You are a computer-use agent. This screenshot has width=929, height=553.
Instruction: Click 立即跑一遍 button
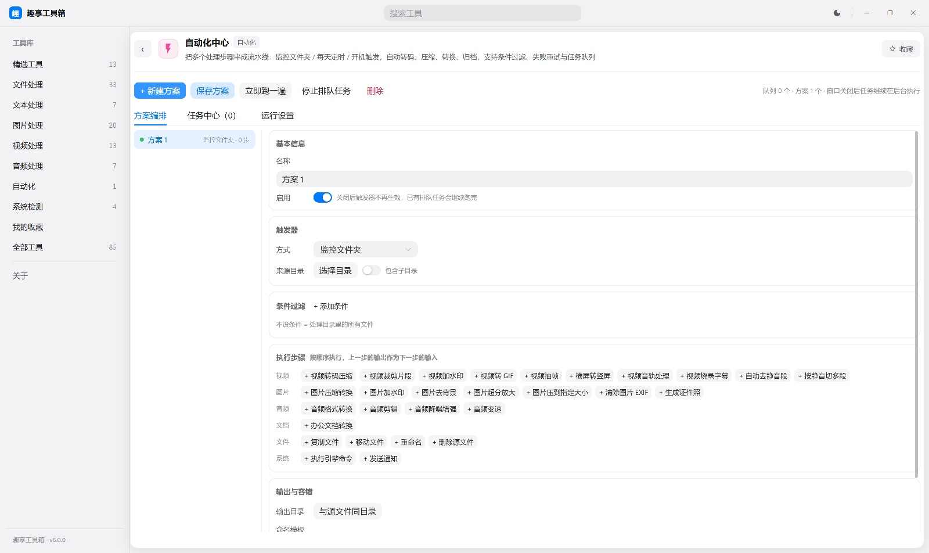265,91
